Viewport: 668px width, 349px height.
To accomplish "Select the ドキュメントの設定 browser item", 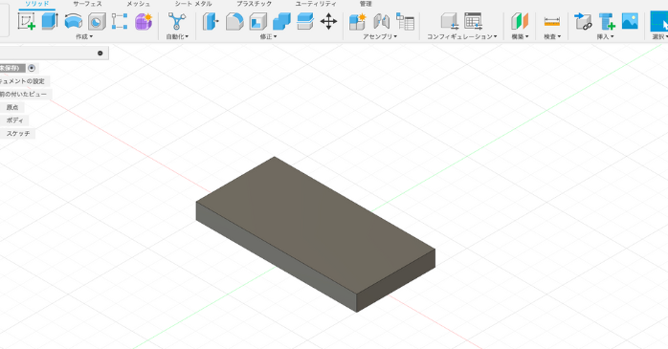I will (x=22, y=81).
